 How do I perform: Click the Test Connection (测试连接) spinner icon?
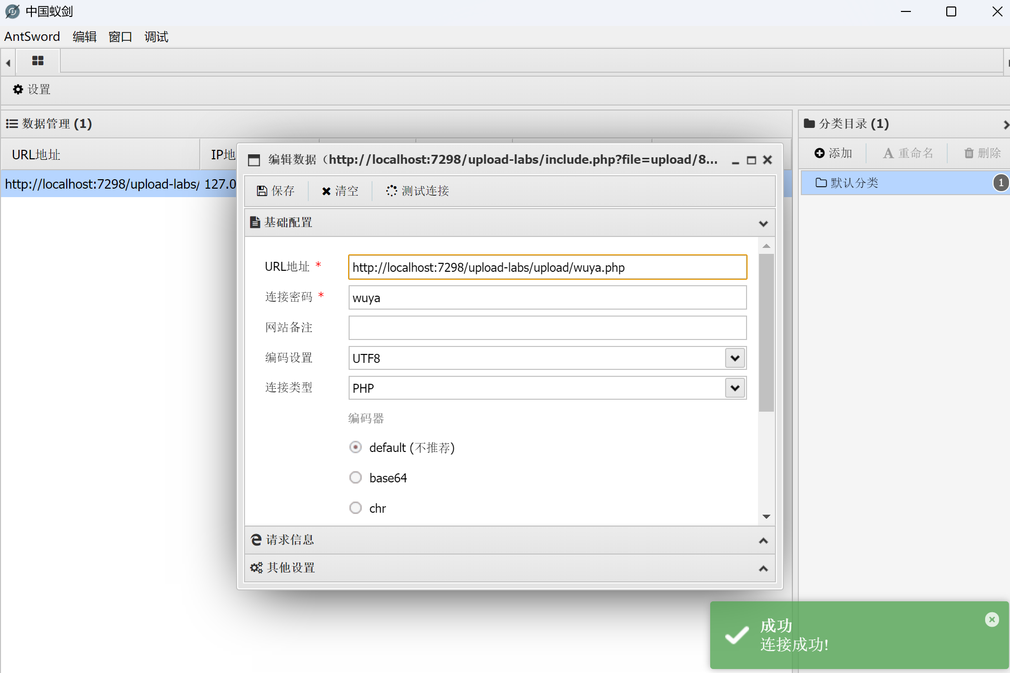click(x=391, y=191)
